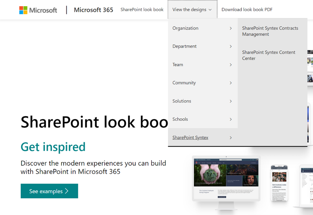Screen dimensions: 313x215
Task: Expand the Department submenu arrow
Action: point(231,46)
